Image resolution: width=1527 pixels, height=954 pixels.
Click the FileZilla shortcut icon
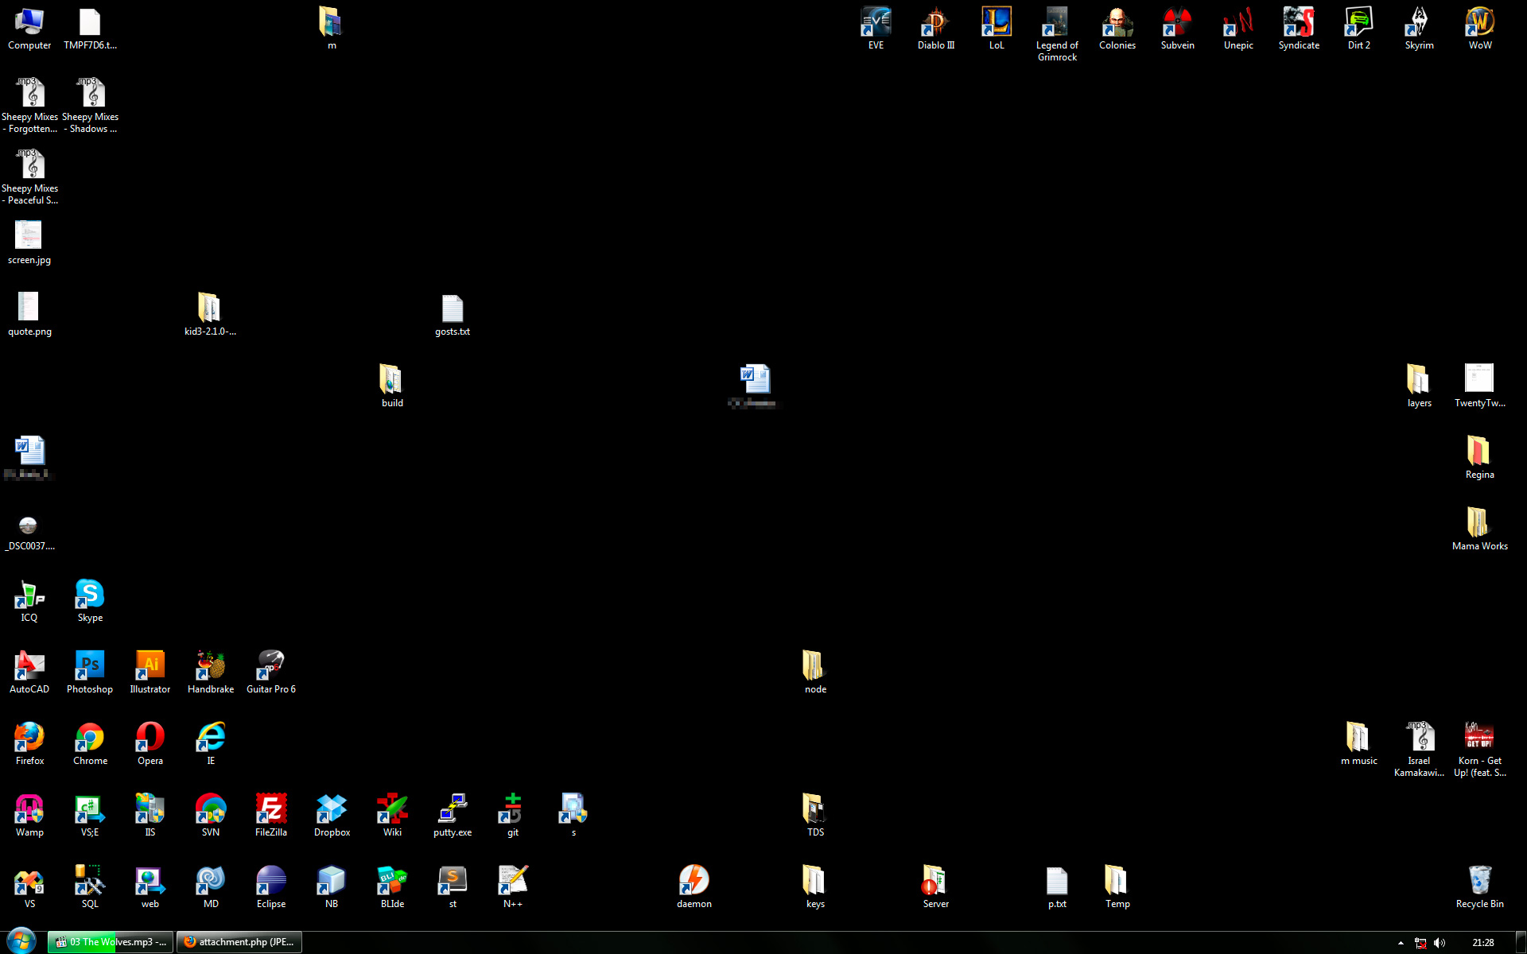coord(271,809)
